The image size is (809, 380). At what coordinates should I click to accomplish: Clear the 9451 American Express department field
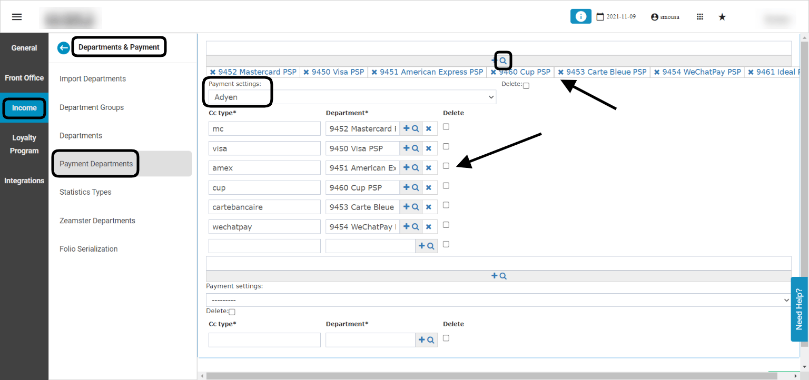(x=429, y=168)
